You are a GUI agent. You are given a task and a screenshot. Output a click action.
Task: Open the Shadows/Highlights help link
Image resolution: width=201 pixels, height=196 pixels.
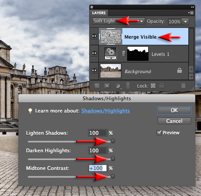(x=106, y=111)
